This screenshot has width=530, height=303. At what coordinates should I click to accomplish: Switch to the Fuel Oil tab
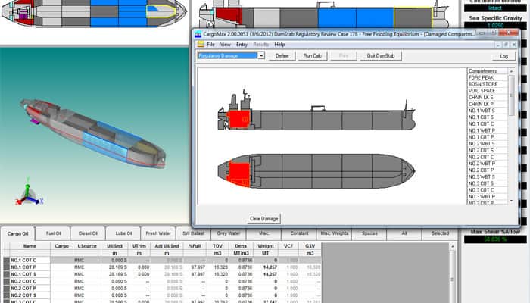click(53, 233)
